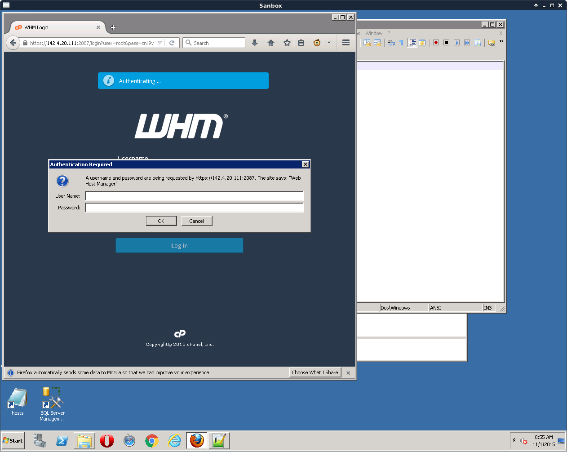Click the WHM Log in button
This screenshot has width=567, height=452.
tap(179, 245)
